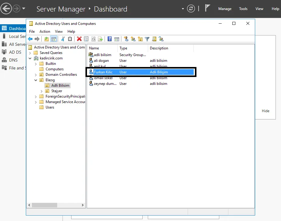Open the Tools menu in Server Manager
This screenshot has width=281, height=221.
[243, 9]
